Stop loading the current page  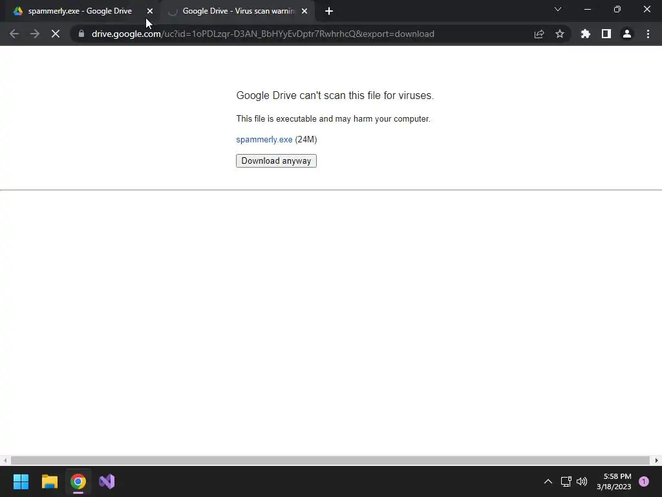[56, 34]
